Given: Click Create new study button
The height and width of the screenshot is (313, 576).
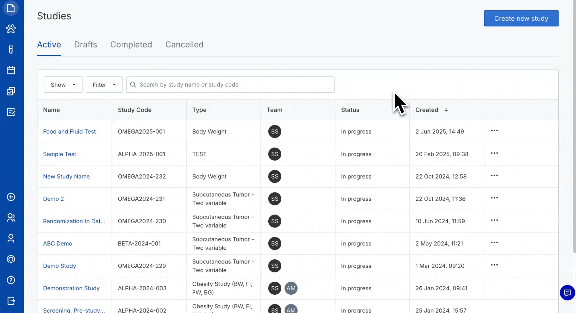Looking at the screenshot, I should pyautogui.click(x=521, y=18).
